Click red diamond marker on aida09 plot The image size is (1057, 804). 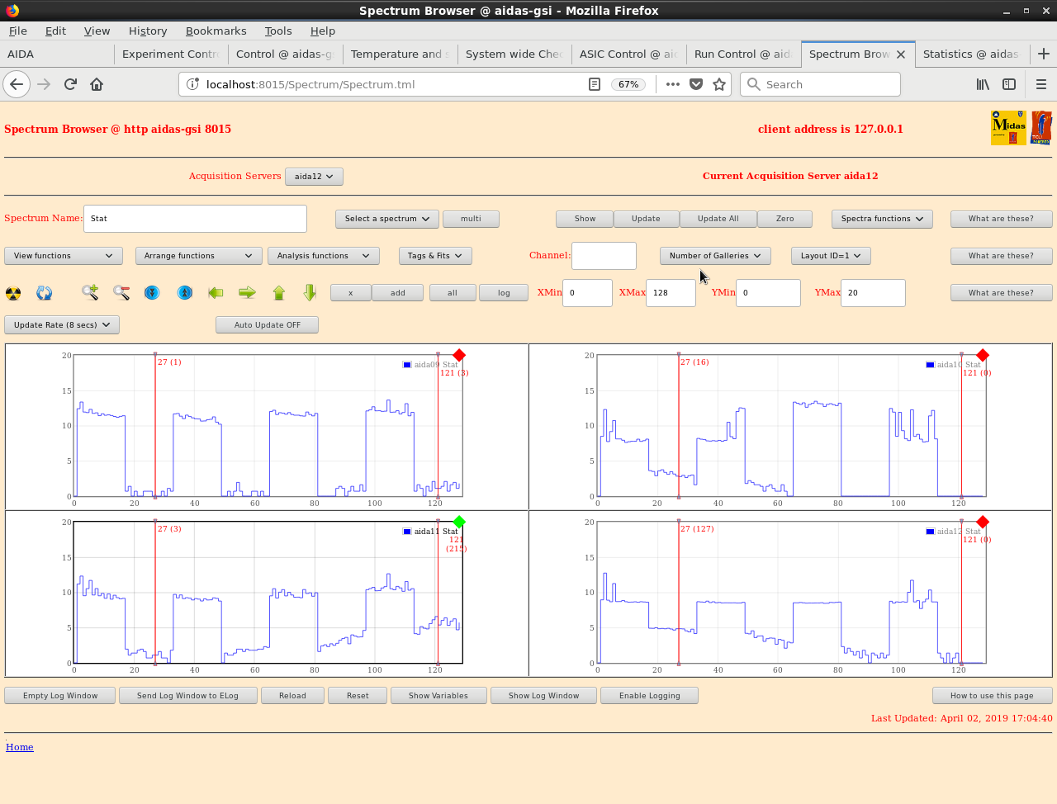459,355
